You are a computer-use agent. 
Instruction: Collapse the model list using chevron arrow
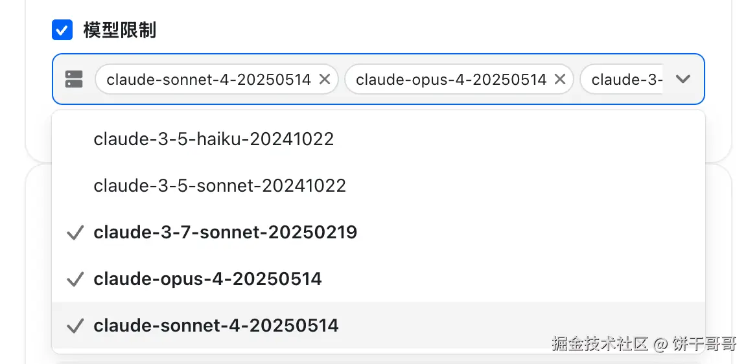point(683,80)
